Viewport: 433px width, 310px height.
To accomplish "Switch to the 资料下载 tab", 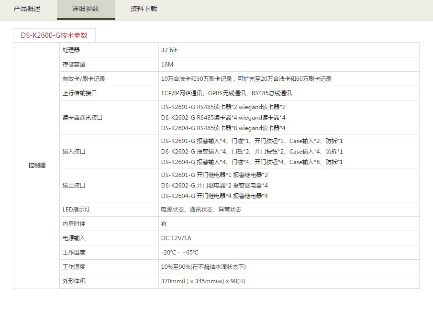I will tap(144, 9).
